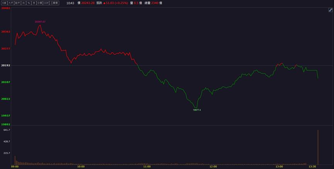334x169 pixels.
Task: Click the 20107 price axis label
Action: point(6,82)
